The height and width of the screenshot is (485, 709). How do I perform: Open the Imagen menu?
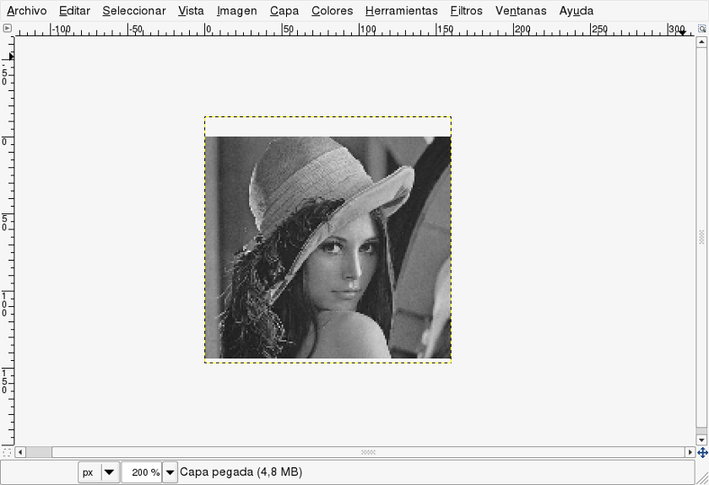tap(236, 10)
